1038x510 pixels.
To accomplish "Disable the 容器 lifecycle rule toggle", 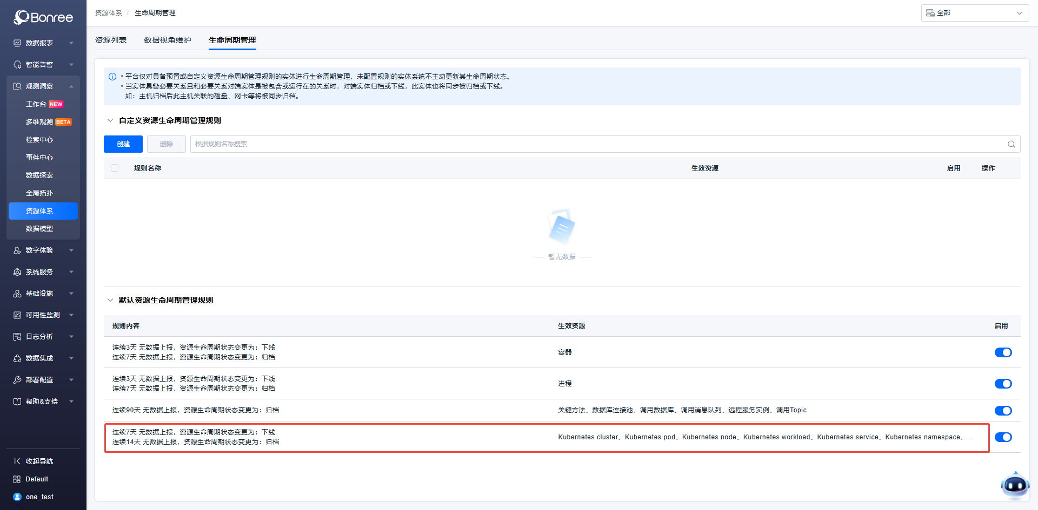I will point(1003,352).
